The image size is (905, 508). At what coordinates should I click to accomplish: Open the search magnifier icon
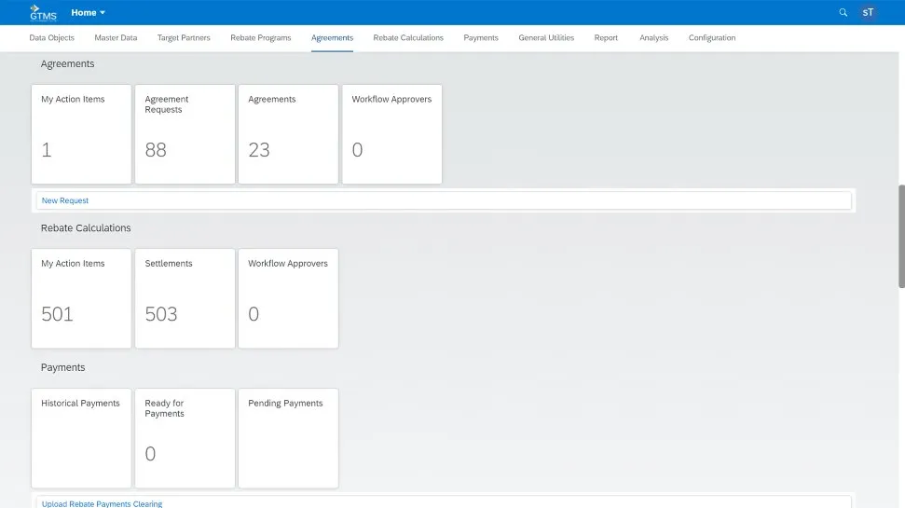(843, 13)
